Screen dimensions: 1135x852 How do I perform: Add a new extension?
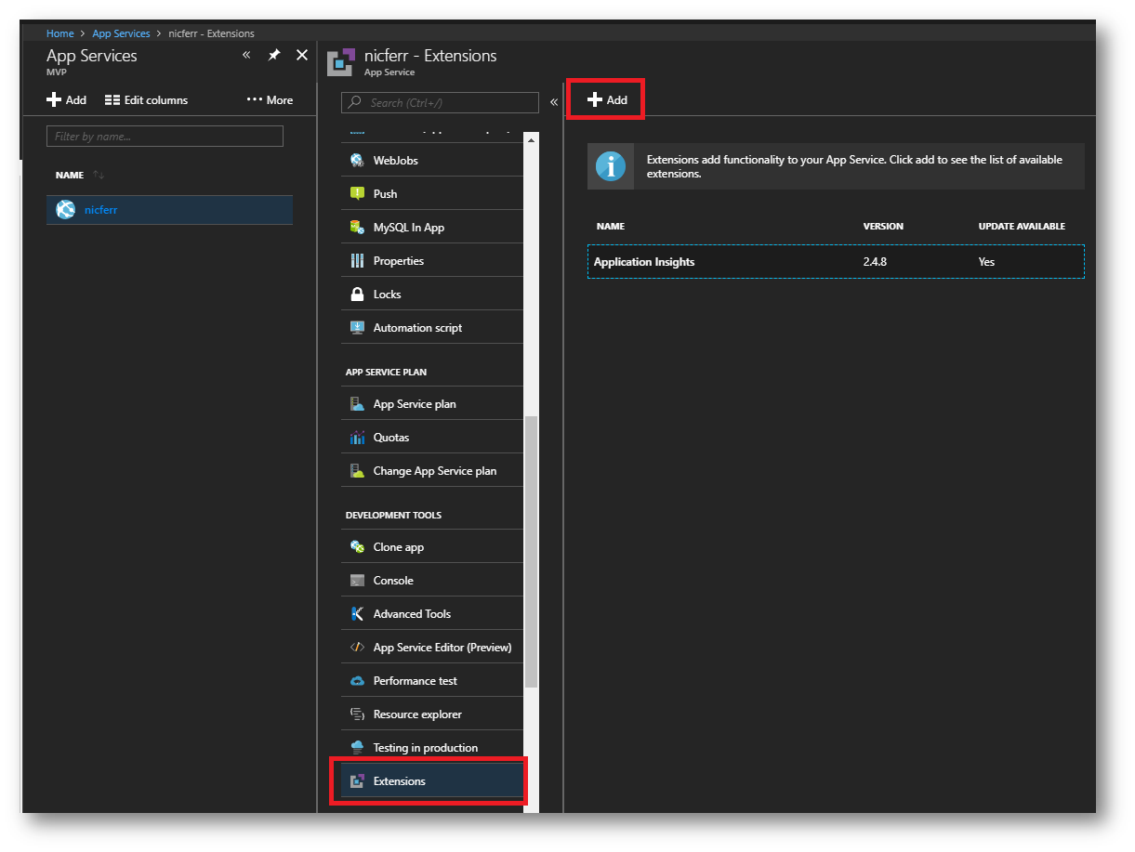(607, 100)
